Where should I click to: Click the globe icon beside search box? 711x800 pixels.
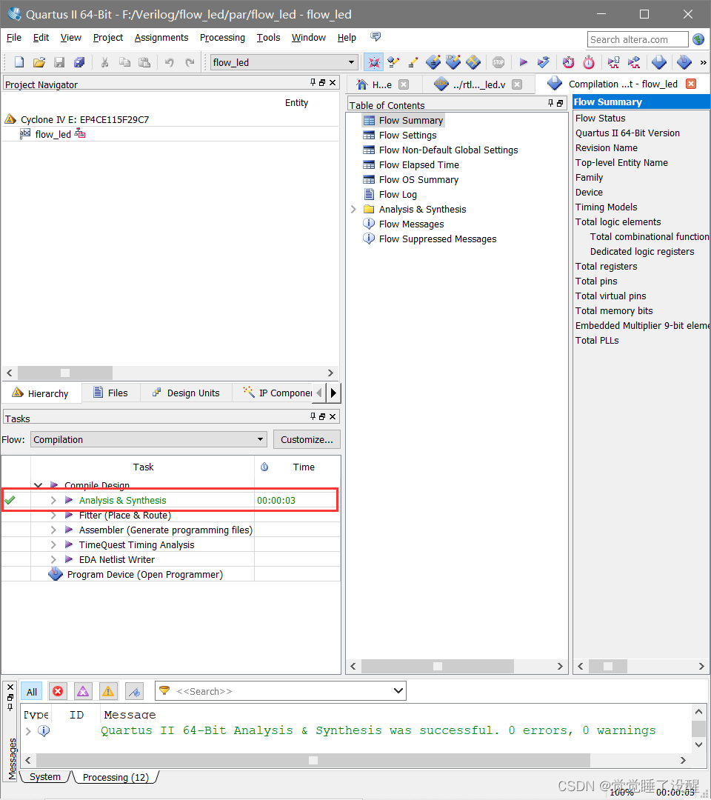pos(698,39)
